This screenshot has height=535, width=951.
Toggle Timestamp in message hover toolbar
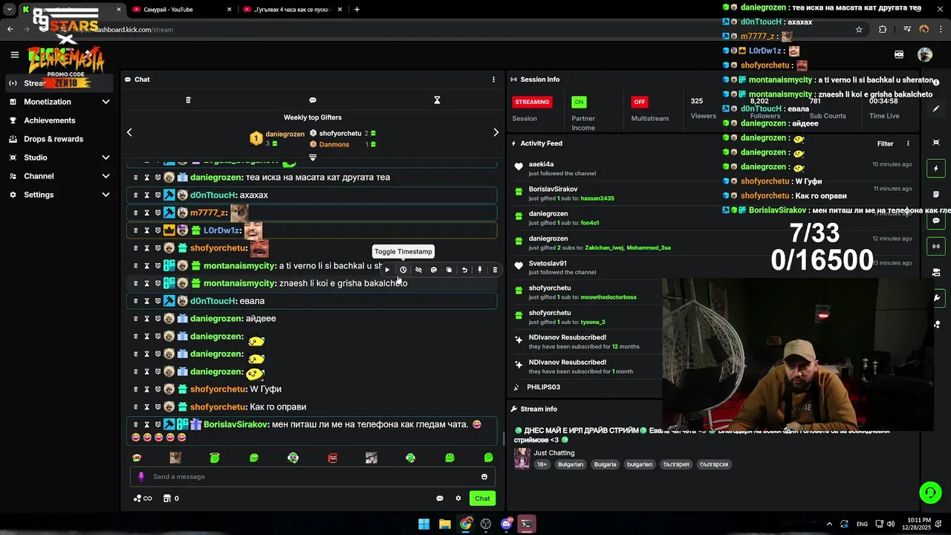(x=403, y=270)
